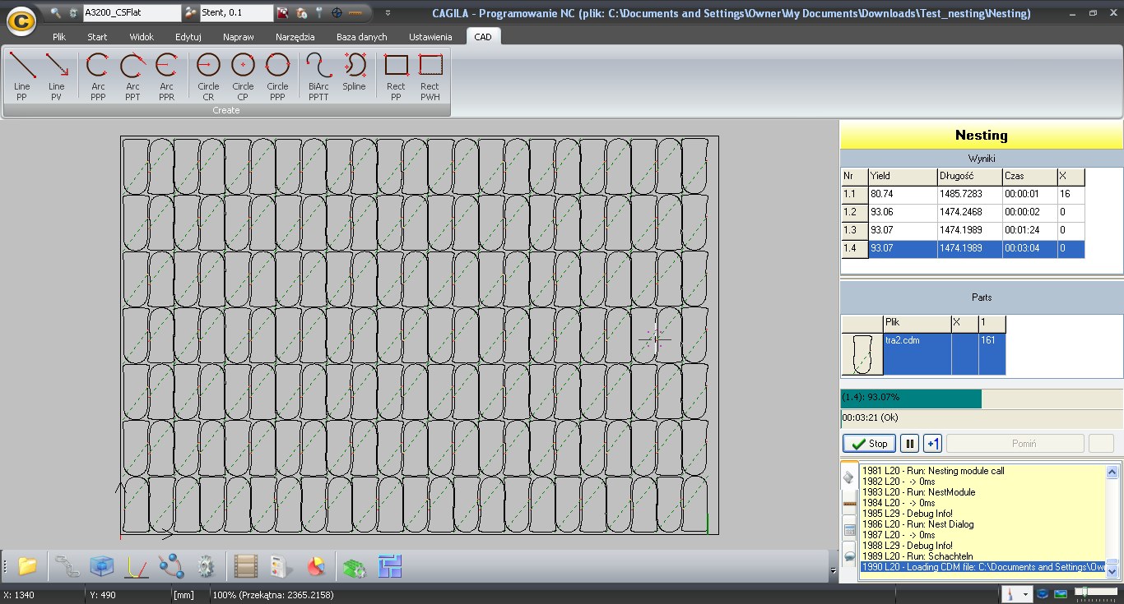
Task: Click the Pomiń button
Action: [1015, 444]
